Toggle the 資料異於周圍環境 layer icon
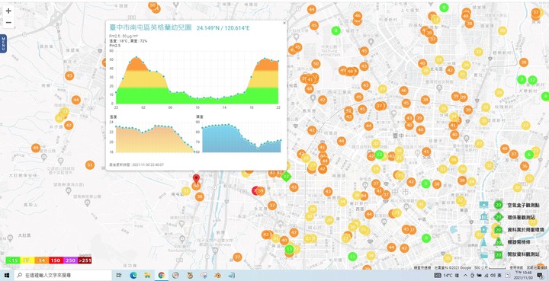Image resolution: width=549 pixels, height=281 pixels. pyautogui.click(x=484, y=229)
